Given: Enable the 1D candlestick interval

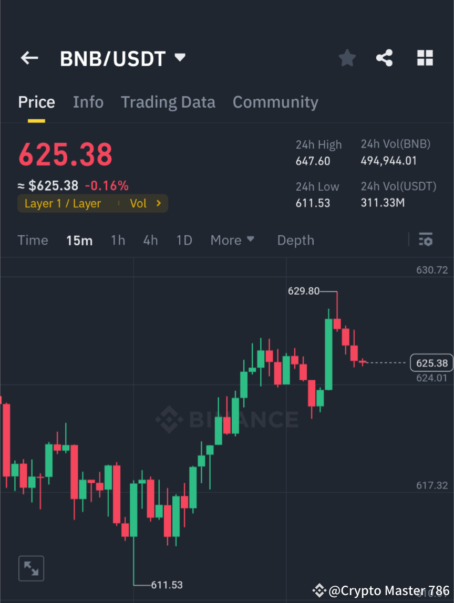Looking at the screenshot, I should (184, 240).
